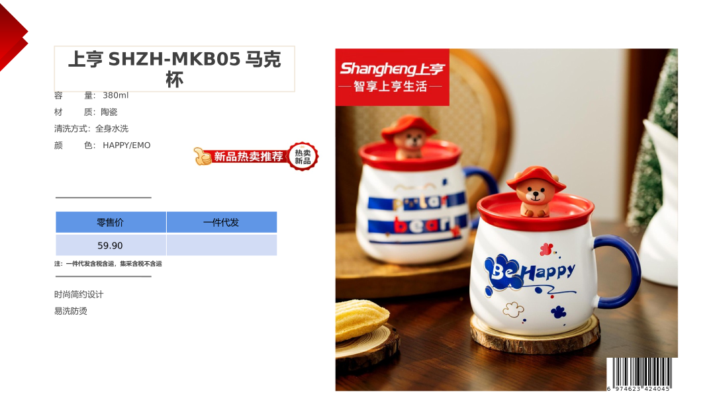Click the HAPPY/EMO color line
The height and width of the screenshot is (402, 715).
point(102,145)
